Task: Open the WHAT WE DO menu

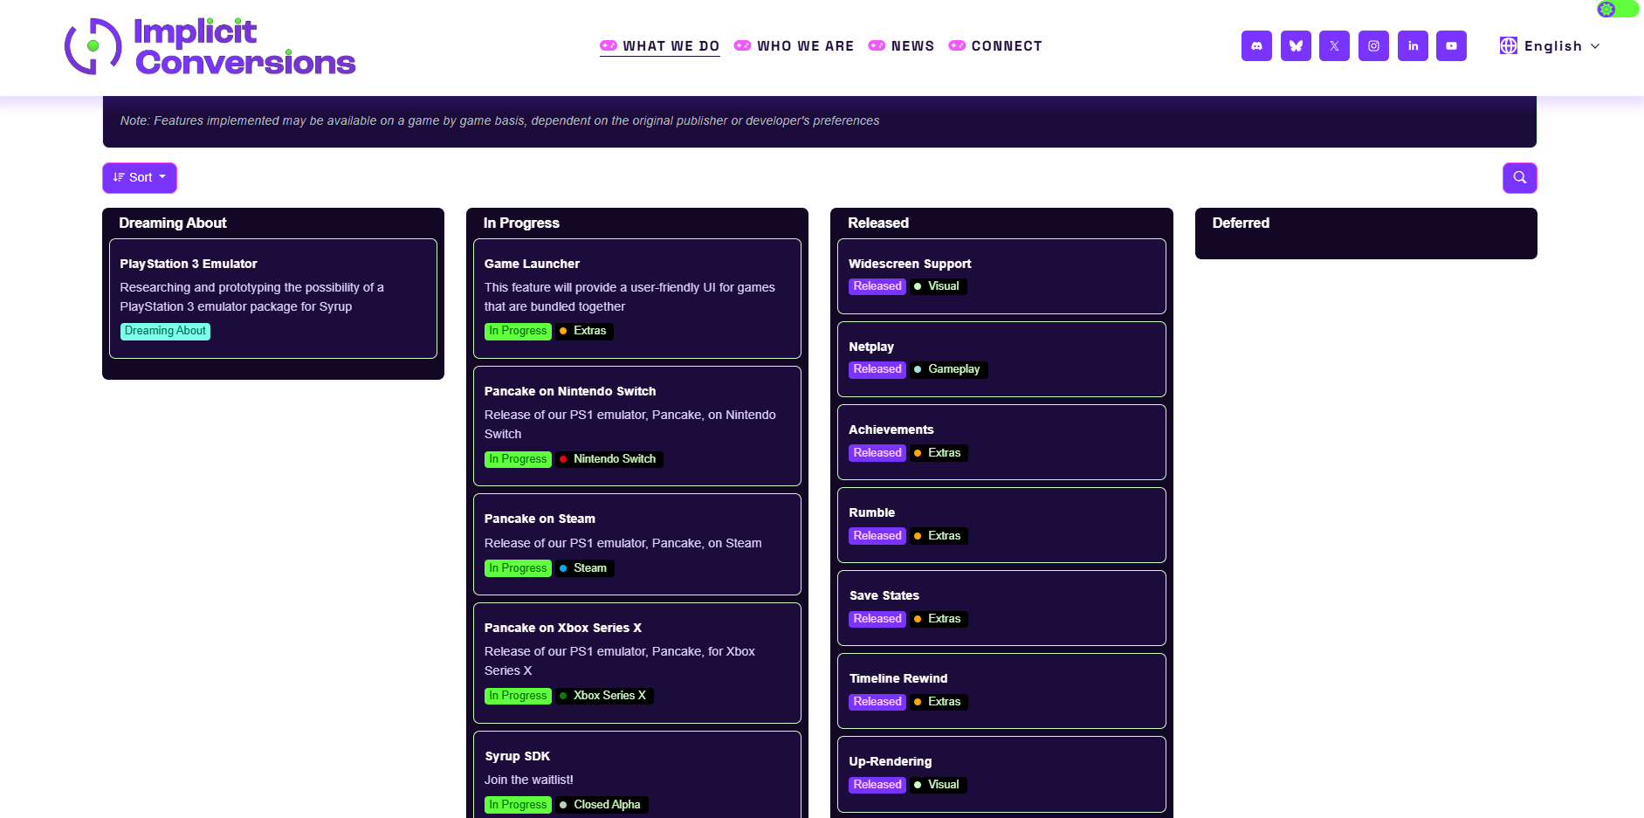Action: click(660, 46)
